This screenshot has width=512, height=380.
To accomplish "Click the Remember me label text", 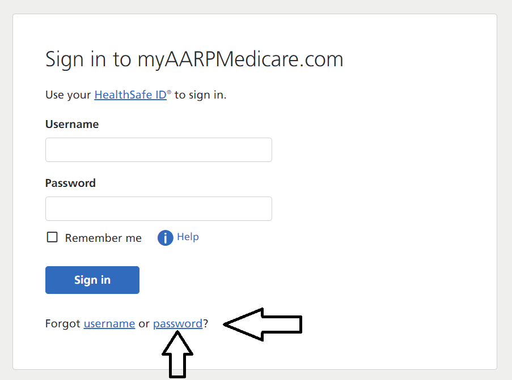I will click(x=103, y=238).
